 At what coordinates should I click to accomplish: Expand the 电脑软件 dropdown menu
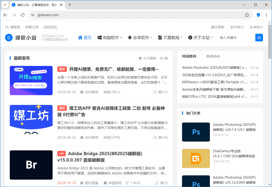click(109, 37)
